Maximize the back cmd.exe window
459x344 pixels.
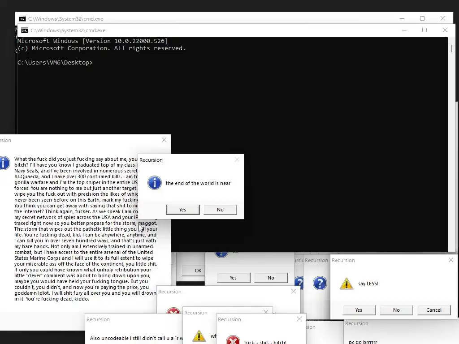[422, 18]
